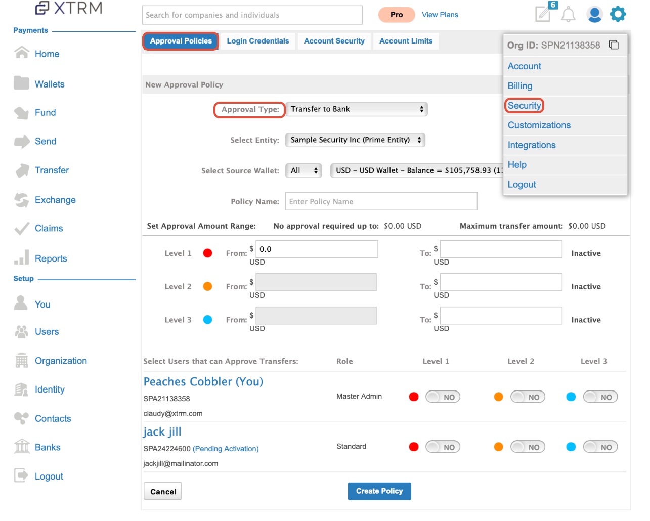Click the Level 1 From amount field
This screenshot has height=521, width=650.
coord(317,249)
